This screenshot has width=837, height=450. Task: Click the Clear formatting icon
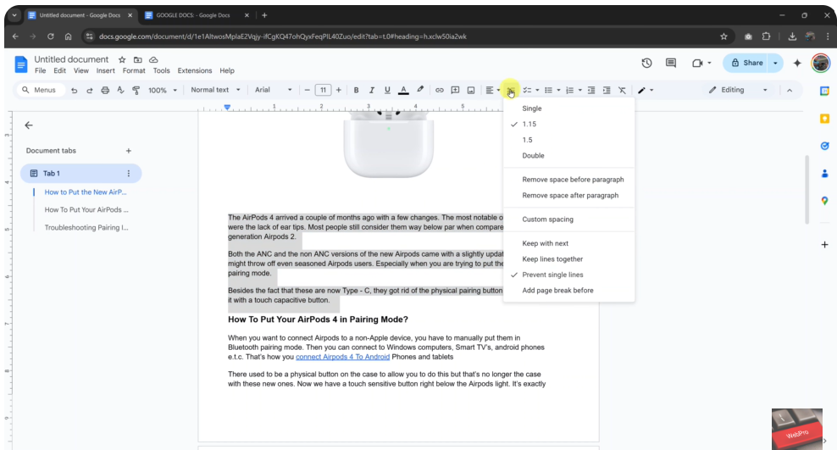(x=622, y=90)
